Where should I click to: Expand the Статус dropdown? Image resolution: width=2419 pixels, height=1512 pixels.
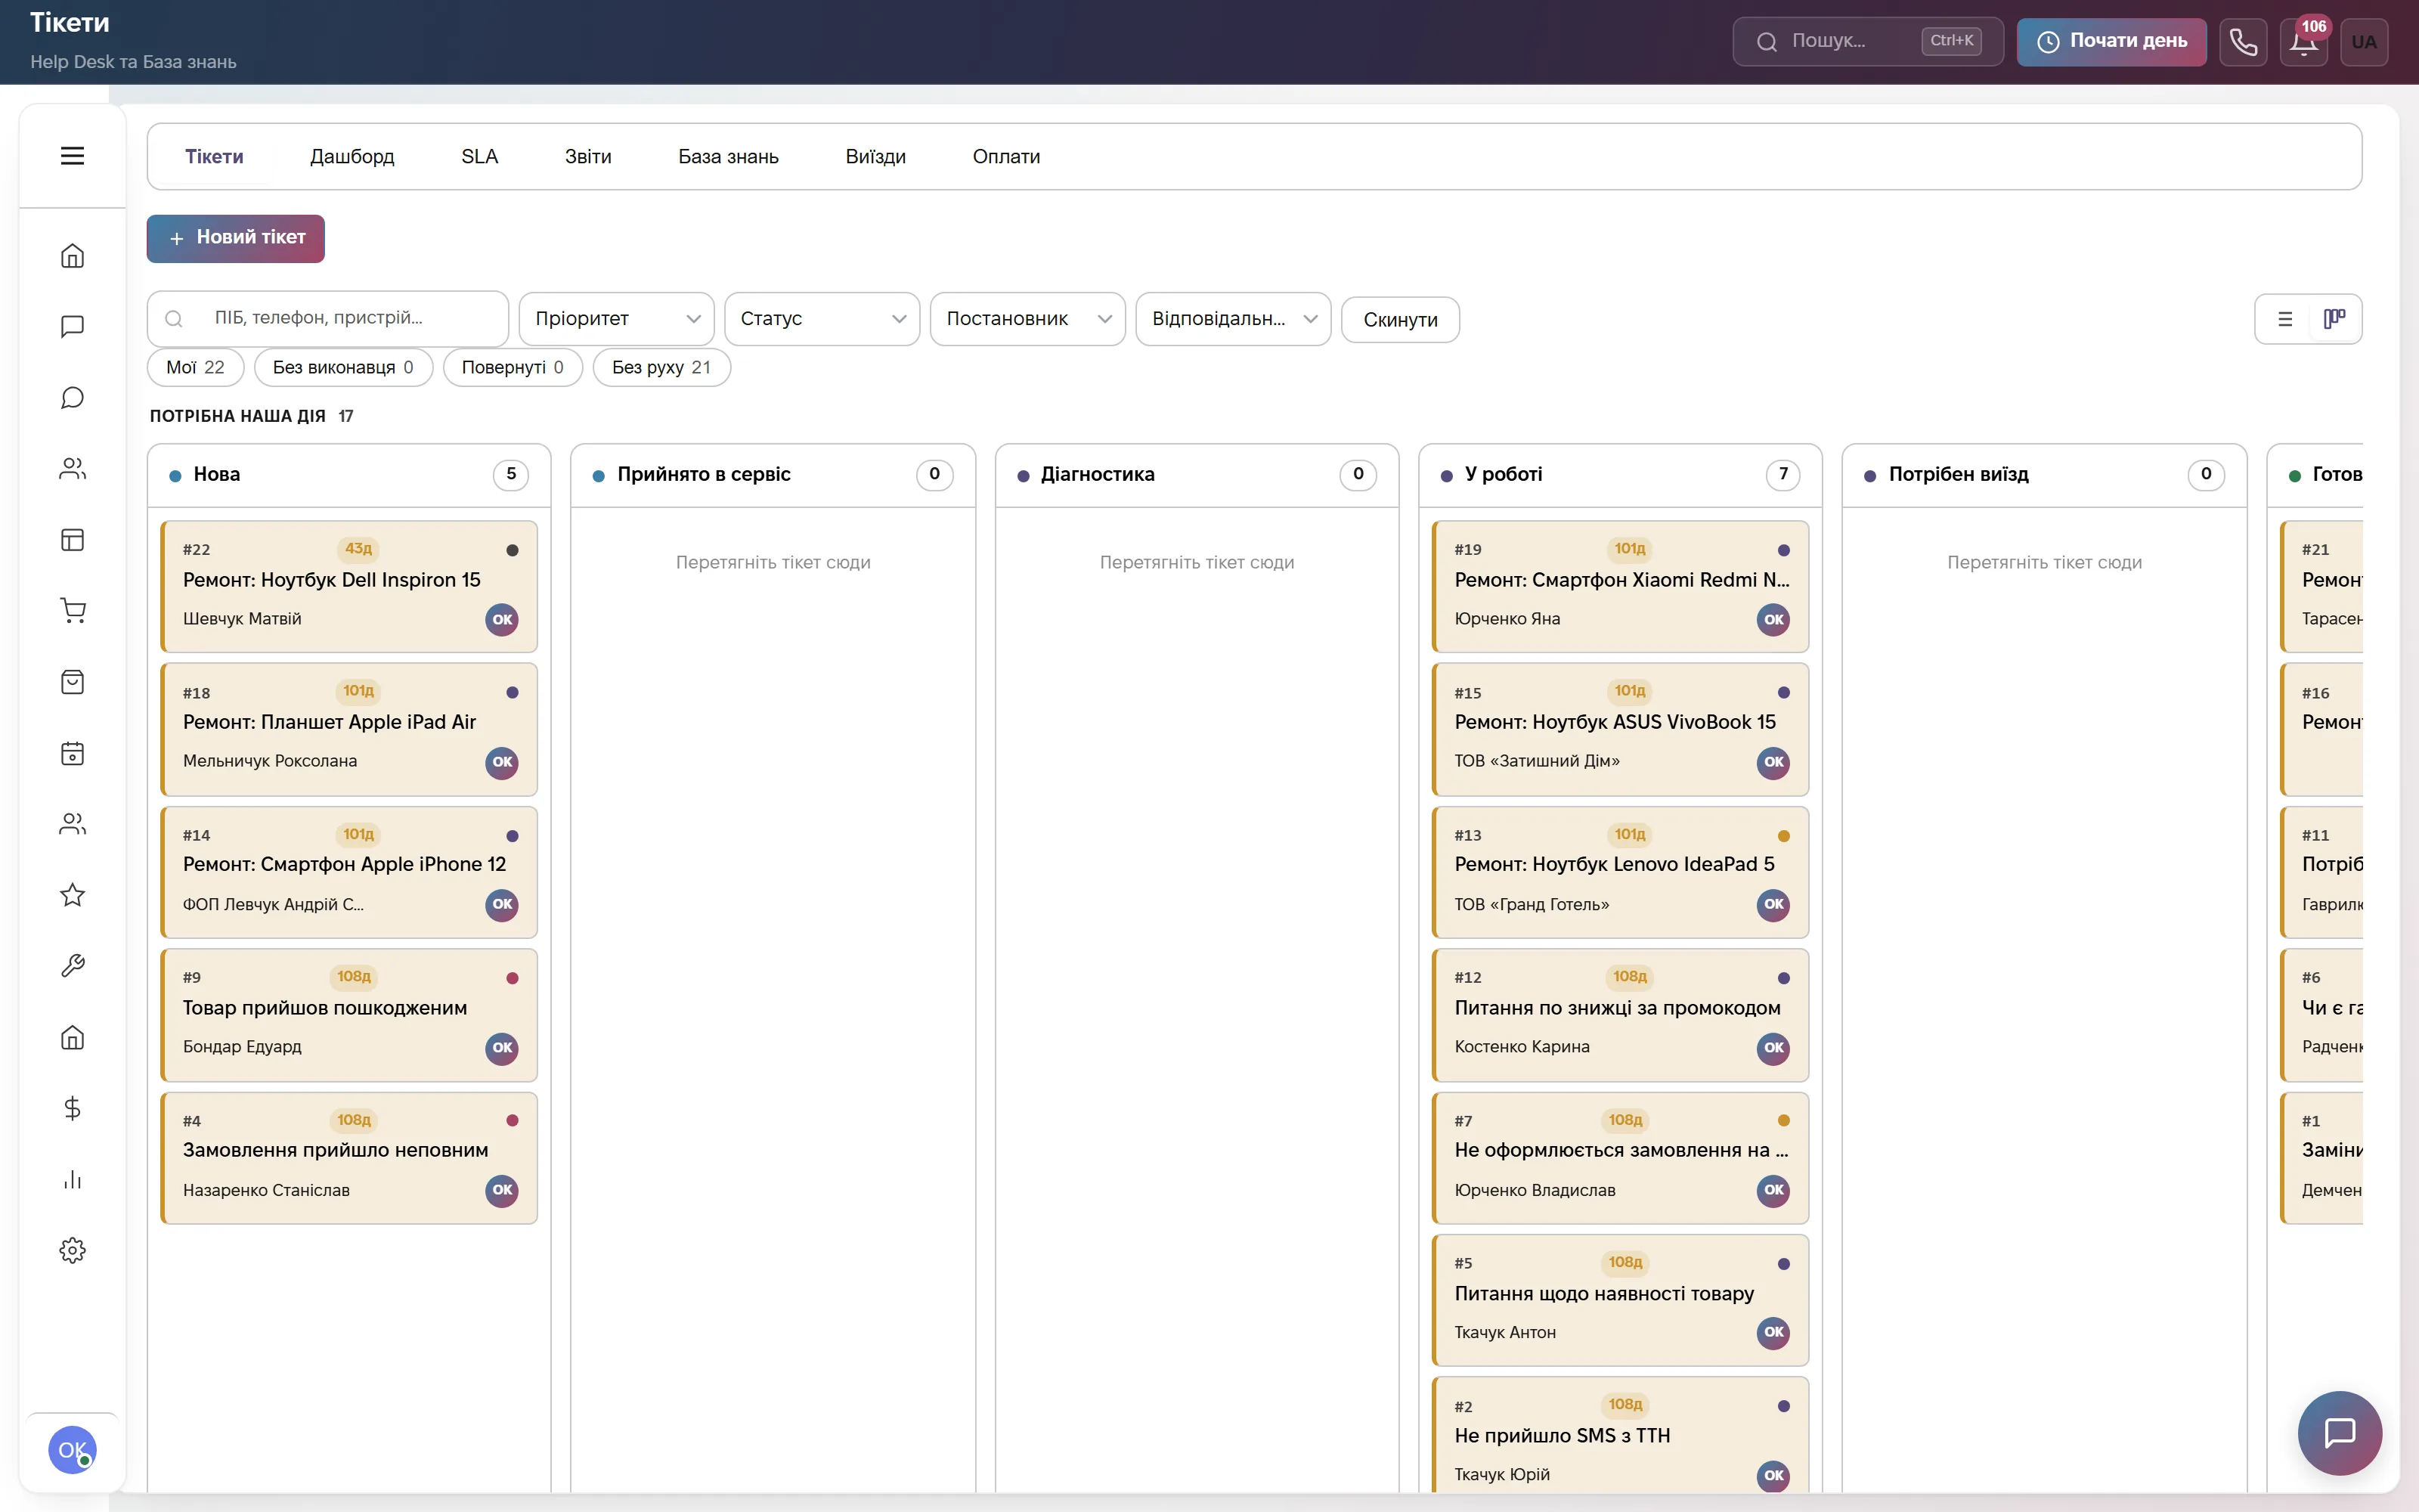tap(822, 319)
